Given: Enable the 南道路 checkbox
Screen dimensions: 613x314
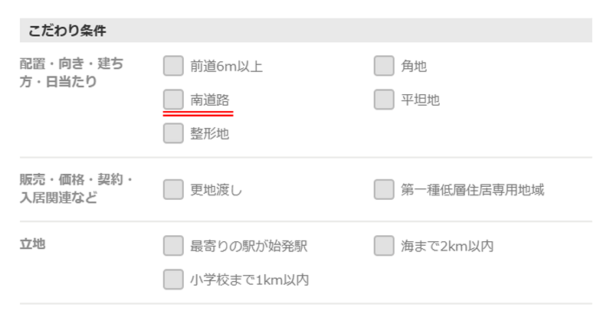Looking at the screenshot, I should pos(173,100).
